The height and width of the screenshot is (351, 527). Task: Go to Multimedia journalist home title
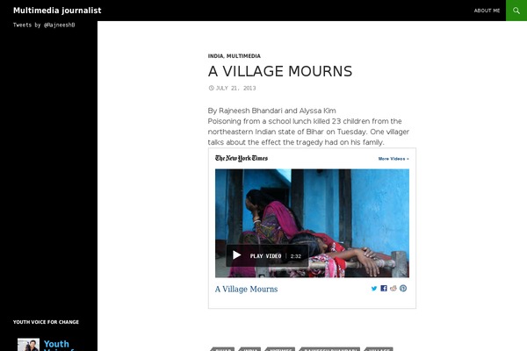[x=57, y=11]
